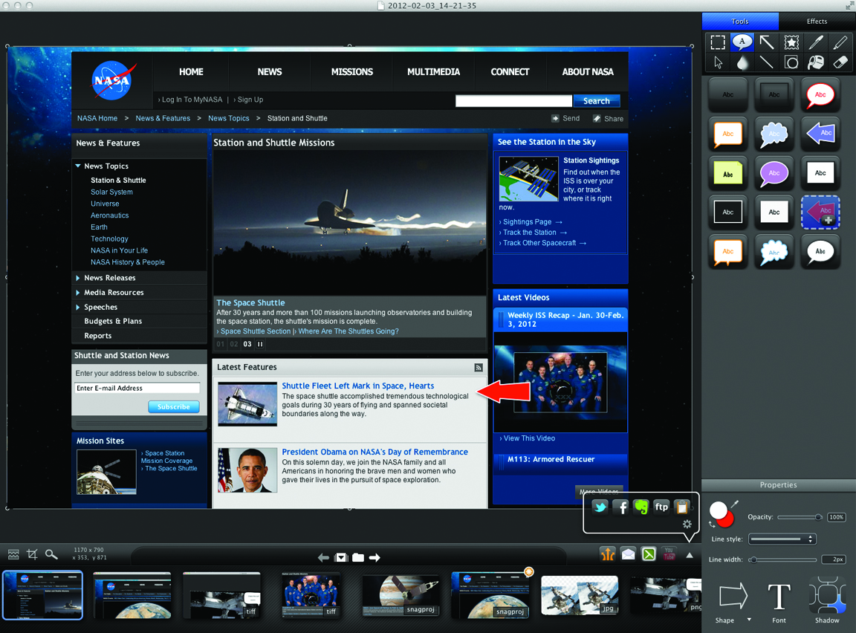Viewport: 856px width, 633px height.
Task: Switch to the Effects tab
Action: tap(817, 22)
